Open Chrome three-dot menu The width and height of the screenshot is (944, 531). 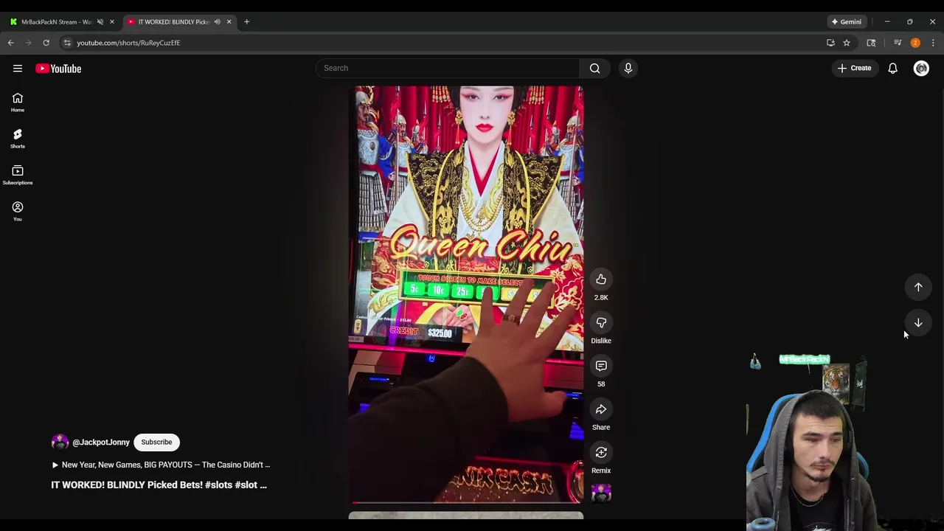click(933, 43)
